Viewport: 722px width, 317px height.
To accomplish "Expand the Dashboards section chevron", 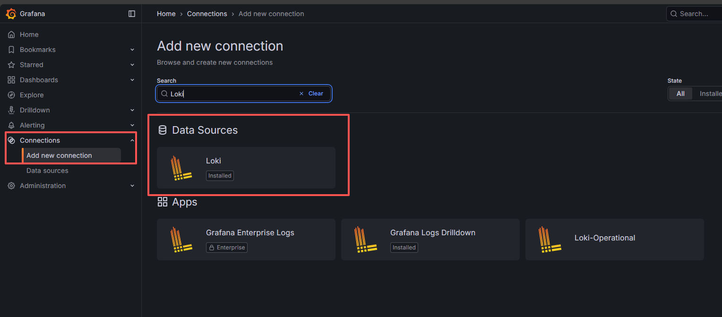I will [x=132, y=80].
